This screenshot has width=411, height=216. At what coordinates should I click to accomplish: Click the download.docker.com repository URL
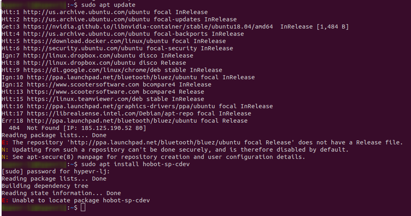click(x=96, y=41)
